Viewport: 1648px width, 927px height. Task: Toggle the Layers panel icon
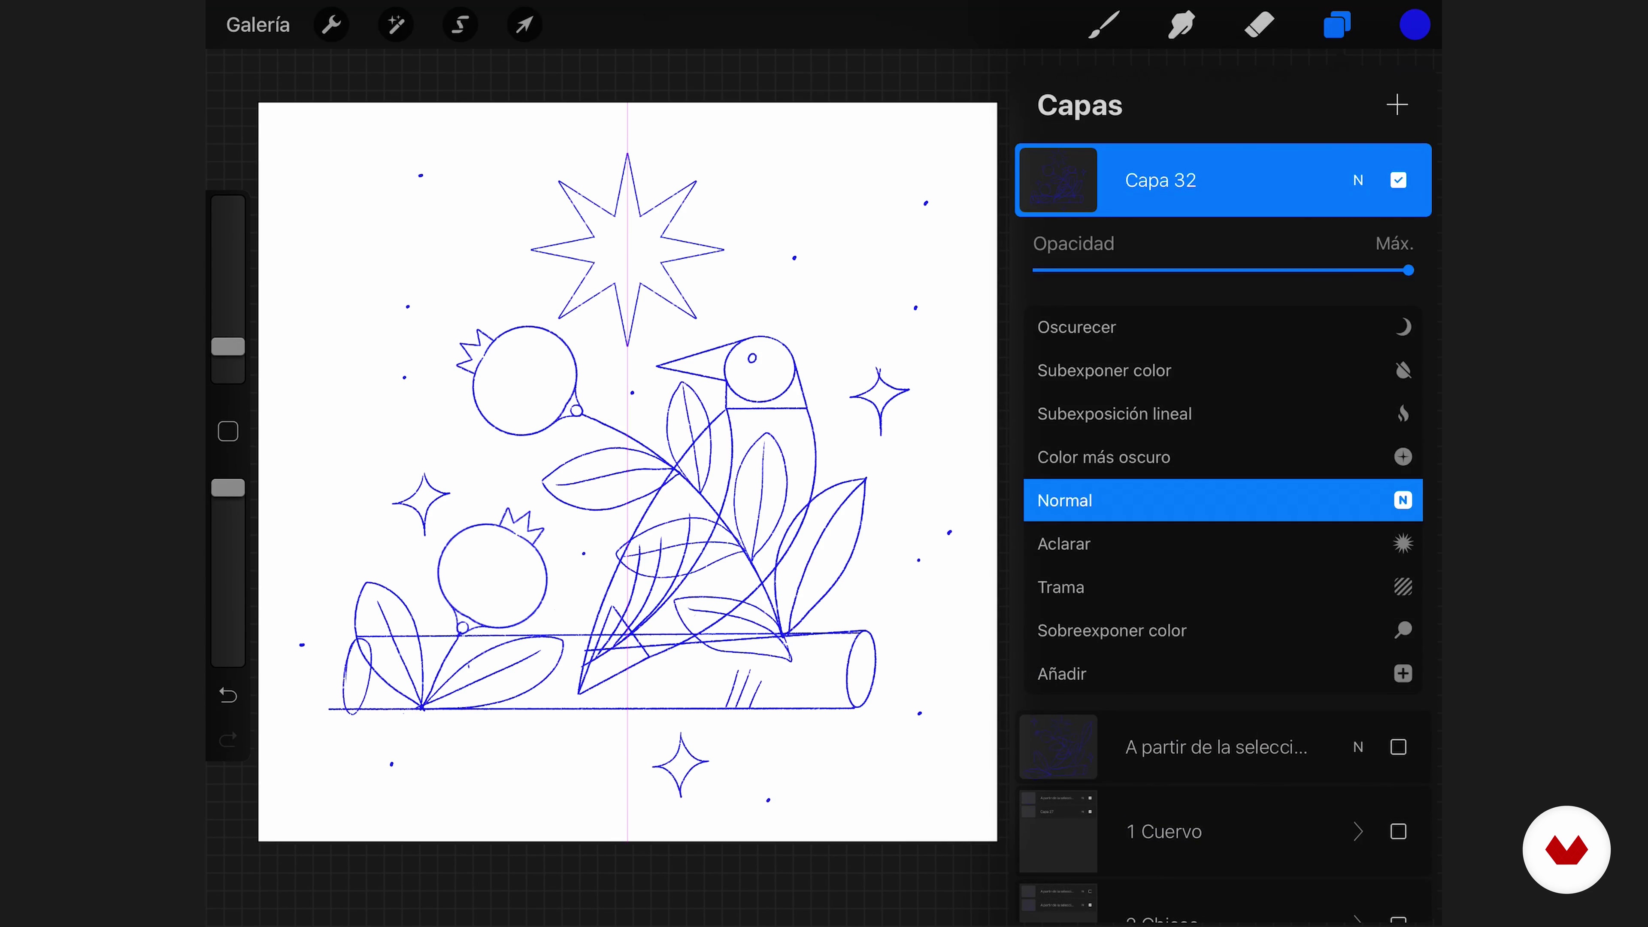[x=1337, y=25]
